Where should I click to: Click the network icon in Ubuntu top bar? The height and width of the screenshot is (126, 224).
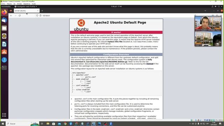(x=212, y=6)
